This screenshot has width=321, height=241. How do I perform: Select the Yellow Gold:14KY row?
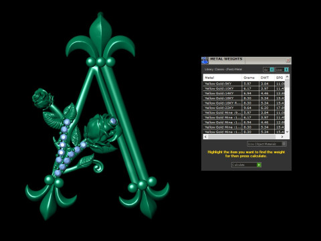[x=244, y=93]
